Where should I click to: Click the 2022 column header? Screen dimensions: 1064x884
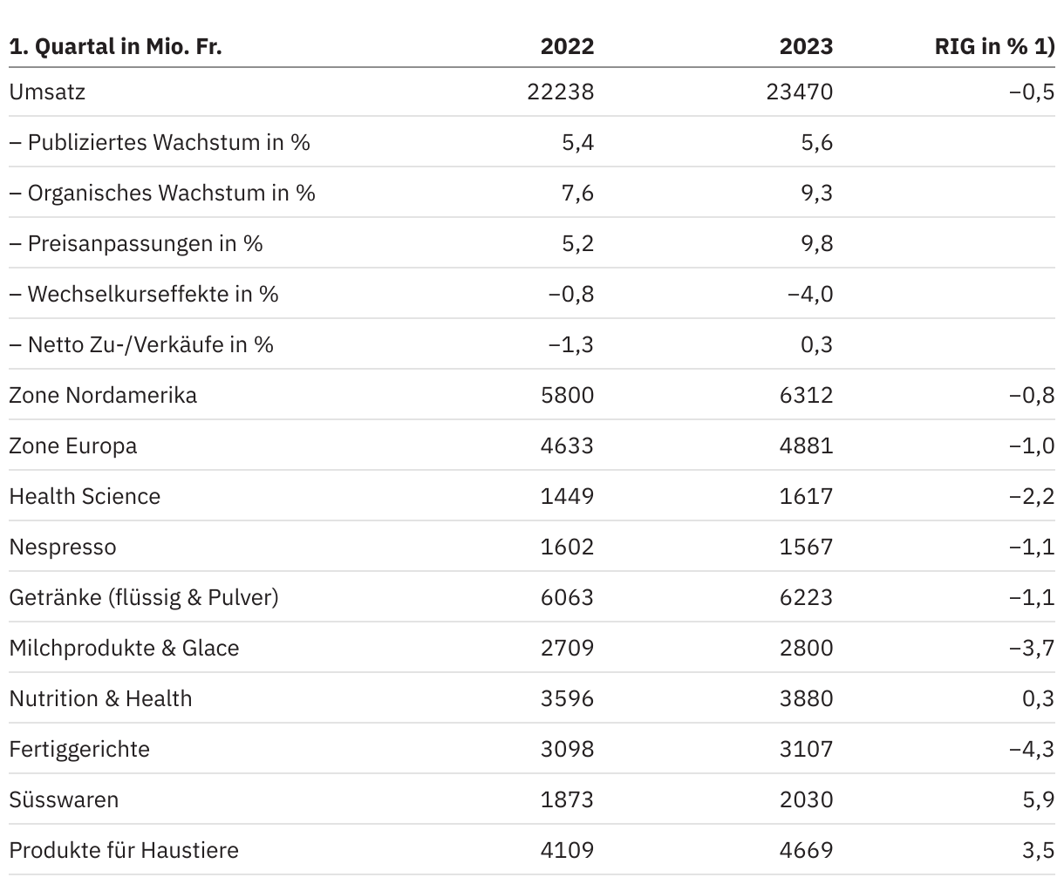coord(567,46)
